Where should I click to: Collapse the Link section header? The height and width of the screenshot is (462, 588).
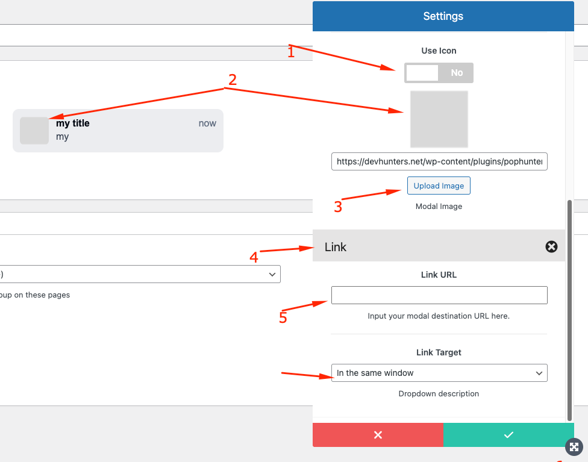pyautogui.click(x=422, y=247)
